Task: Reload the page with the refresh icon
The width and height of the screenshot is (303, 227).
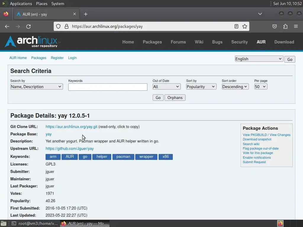Action: tap(28, 26)
